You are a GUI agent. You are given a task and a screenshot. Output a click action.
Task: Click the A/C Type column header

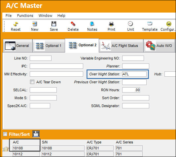coord(94,142)
